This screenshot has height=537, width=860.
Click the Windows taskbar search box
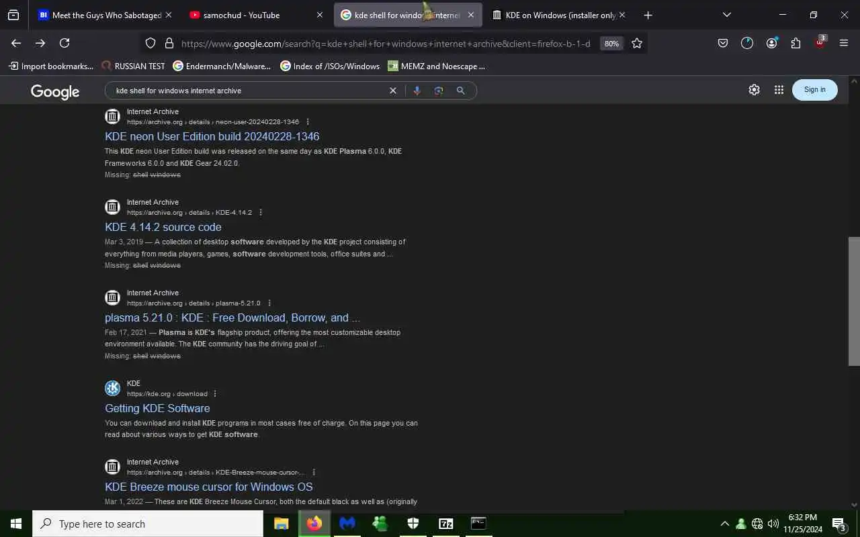pos(148,524)
